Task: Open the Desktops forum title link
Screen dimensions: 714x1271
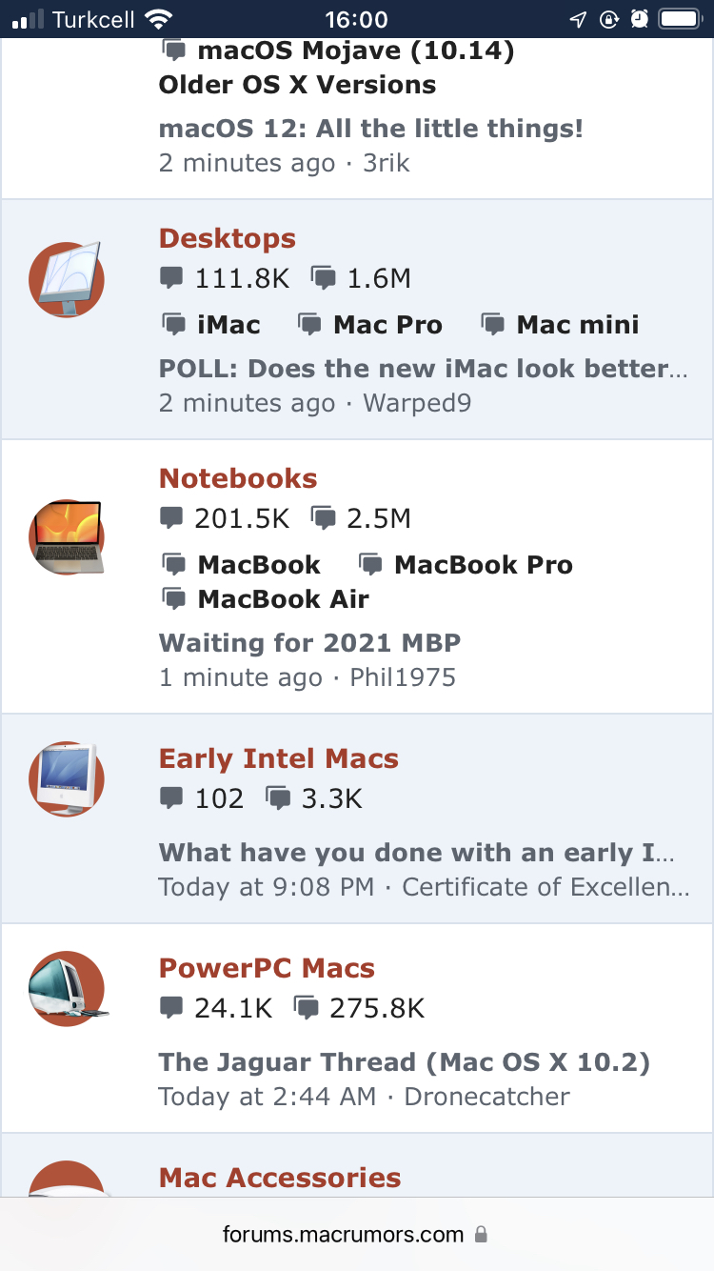Action: pyautogui.click(x=228, y=238)
